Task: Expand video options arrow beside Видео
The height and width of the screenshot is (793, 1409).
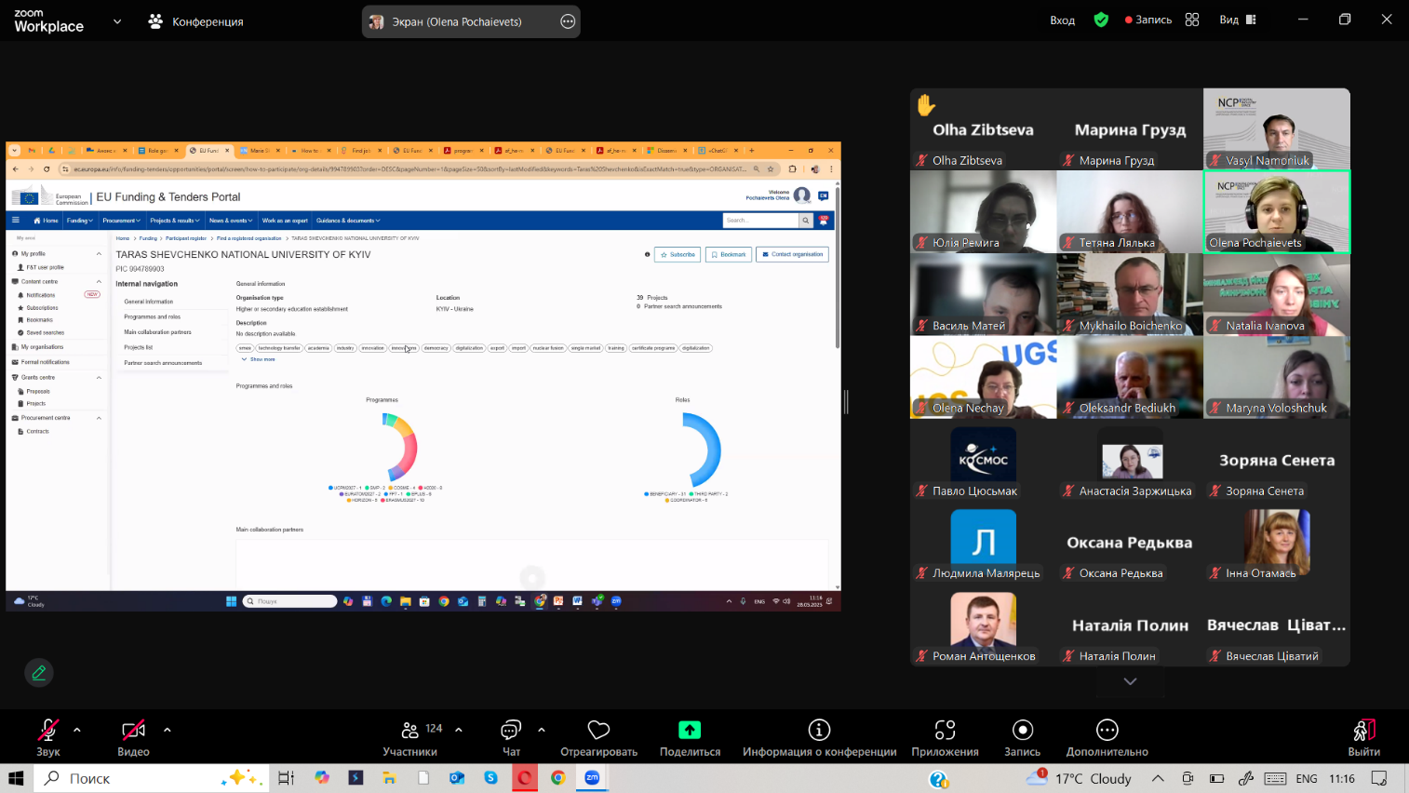Action: [x=168, y=730]
